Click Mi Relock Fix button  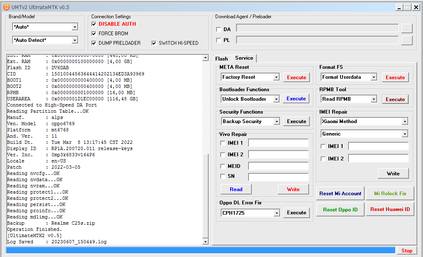click(x=390, y=193)
